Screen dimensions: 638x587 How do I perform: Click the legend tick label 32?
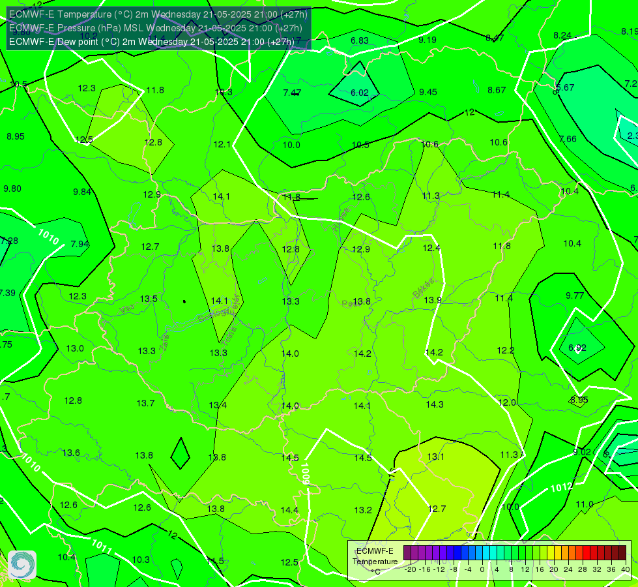[x=597, y=569]
